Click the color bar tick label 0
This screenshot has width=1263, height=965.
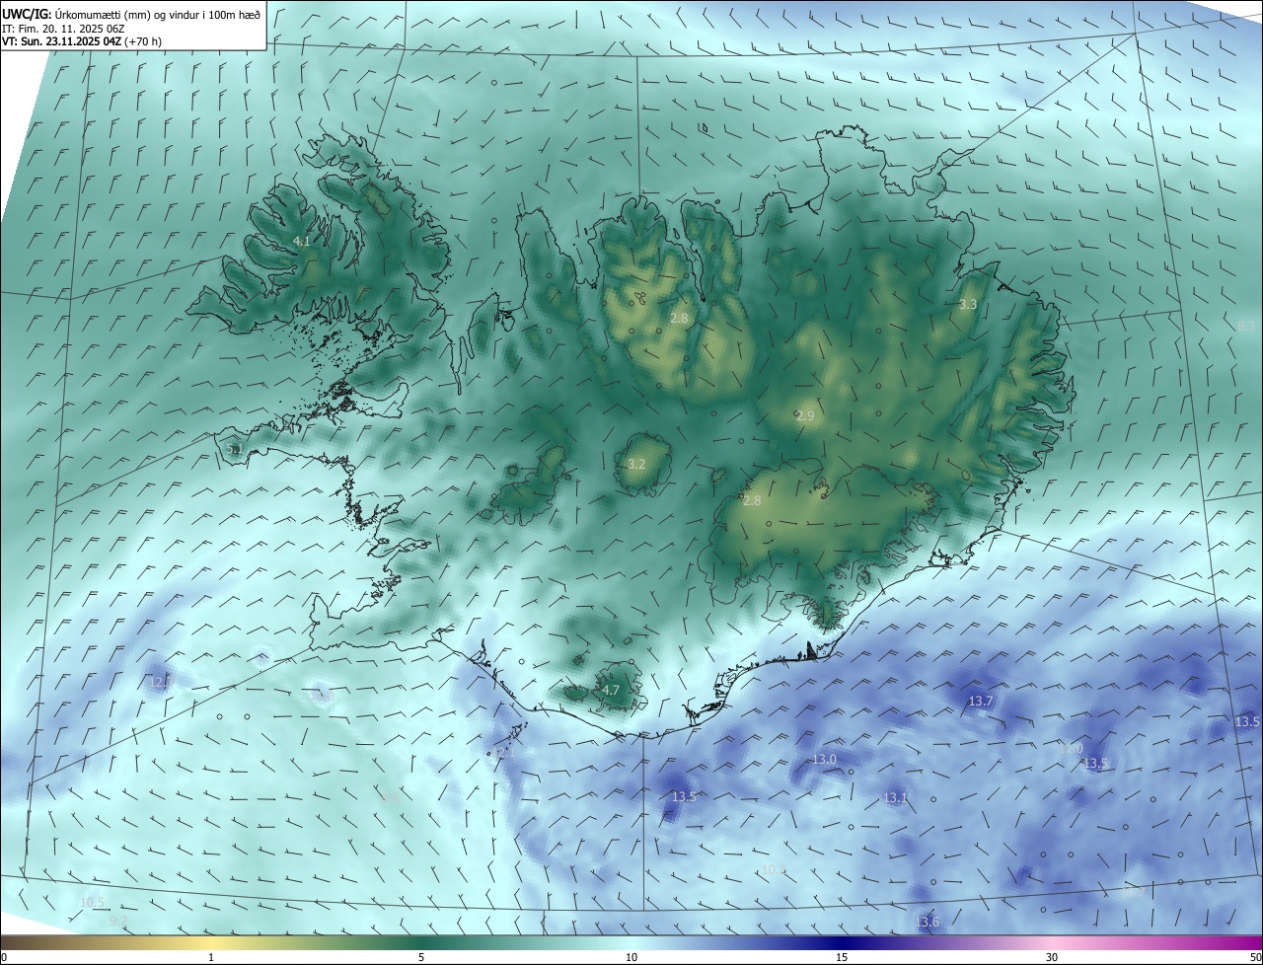(4, 958)
